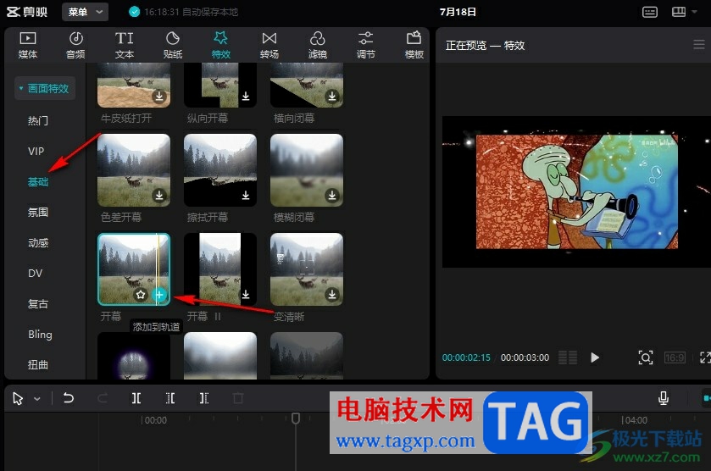
Task: Download the 模糊闭幕 effect
Action: tap(332, 195)
